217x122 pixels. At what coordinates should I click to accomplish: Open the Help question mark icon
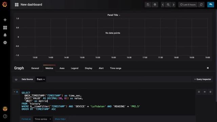tap(5, 116)
